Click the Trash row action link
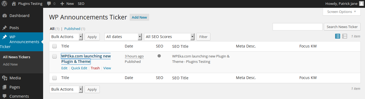Screen dimensions: 365x99 (95, 68)
